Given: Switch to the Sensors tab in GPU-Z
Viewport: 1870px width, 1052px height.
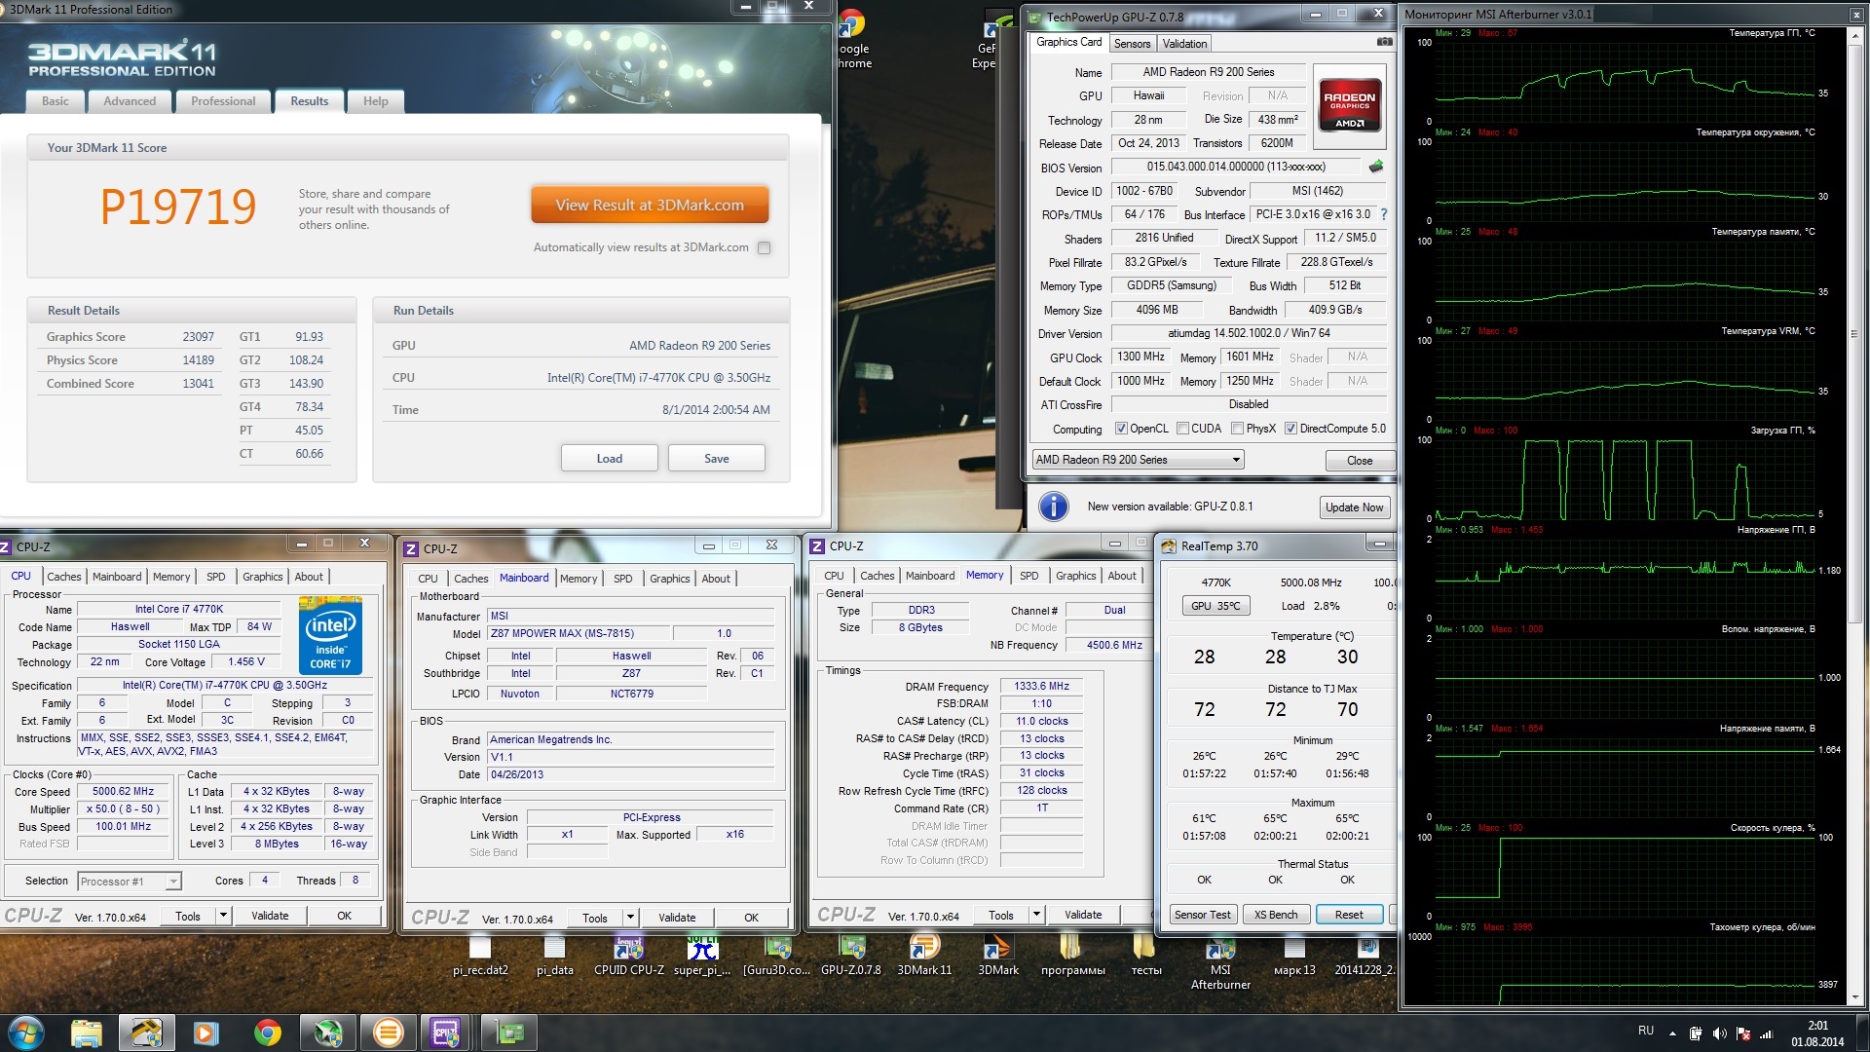Looking at the screenshot, I should click(1132, 44).
